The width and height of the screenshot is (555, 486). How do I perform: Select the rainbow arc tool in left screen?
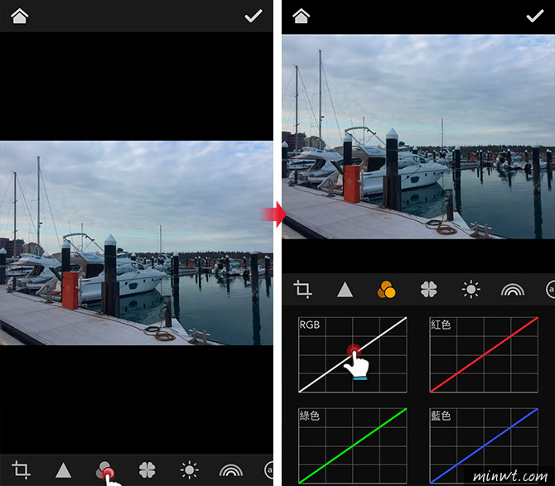point(231,470)
